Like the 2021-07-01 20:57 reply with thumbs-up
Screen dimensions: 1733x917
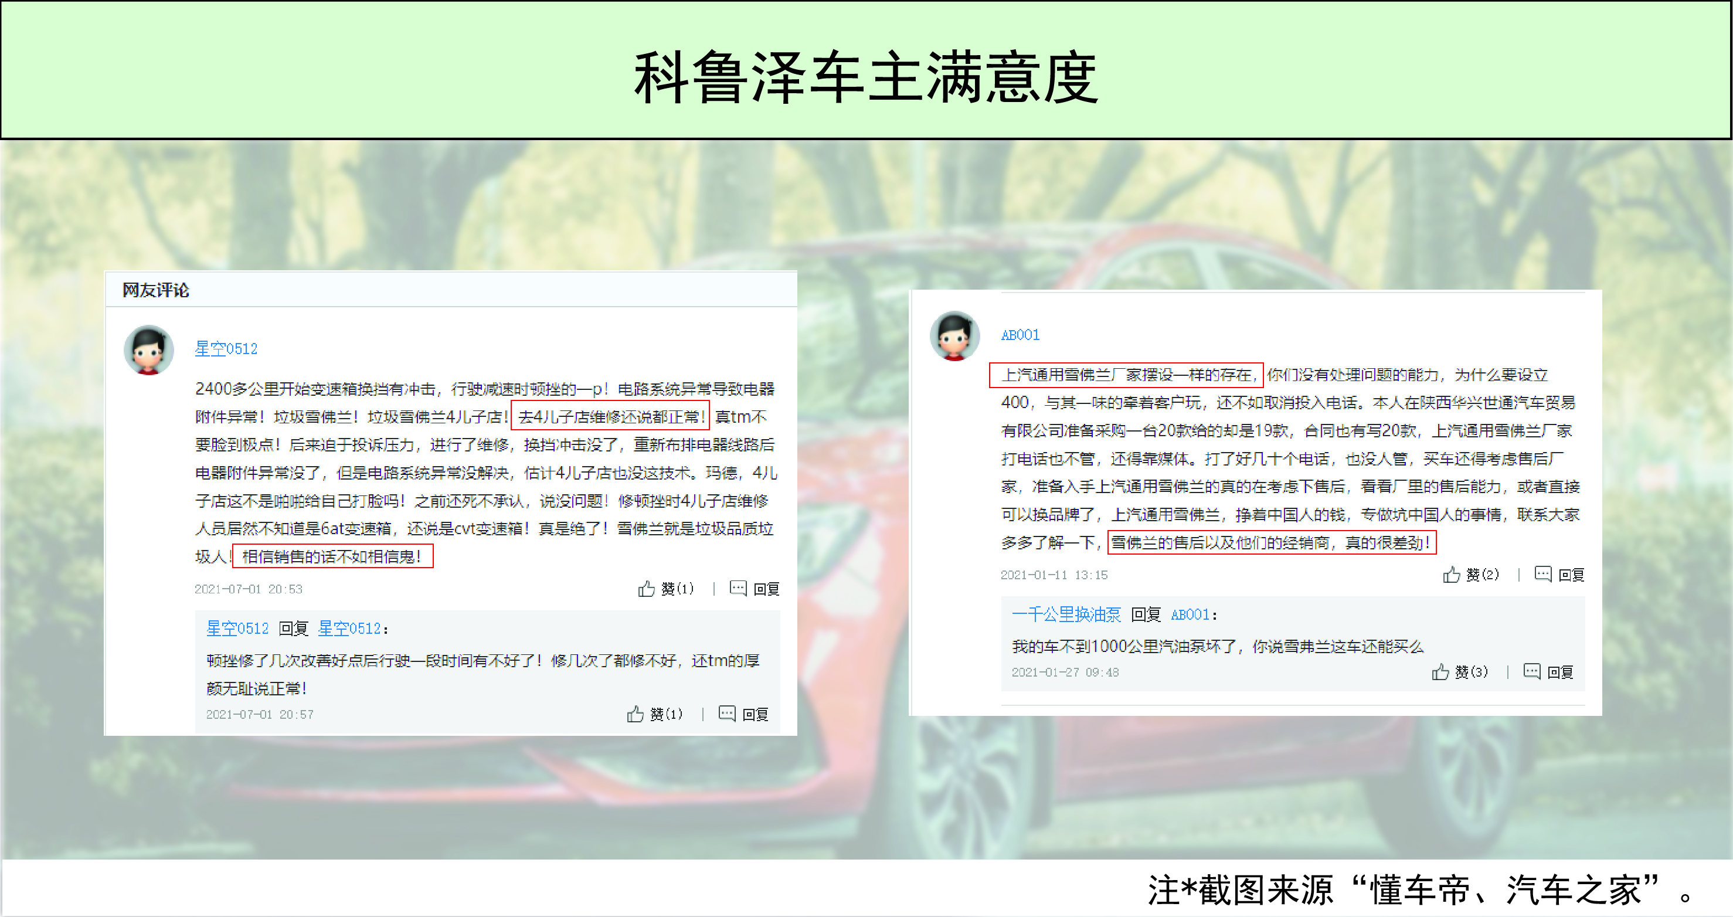(635, 714)
